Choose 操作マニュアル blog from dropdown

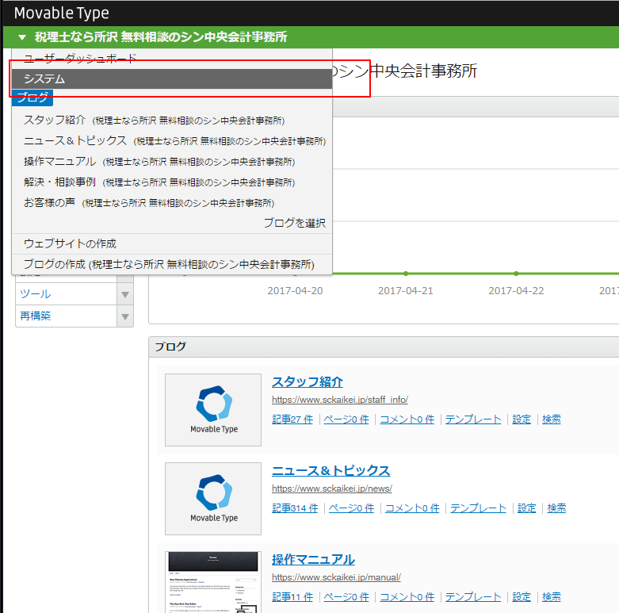(x=172, y=161)
